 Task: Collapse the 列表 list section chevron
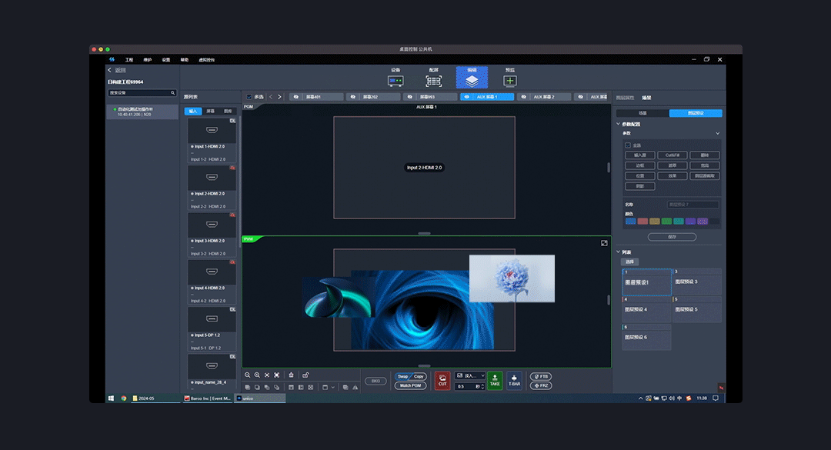click(618, 252)
